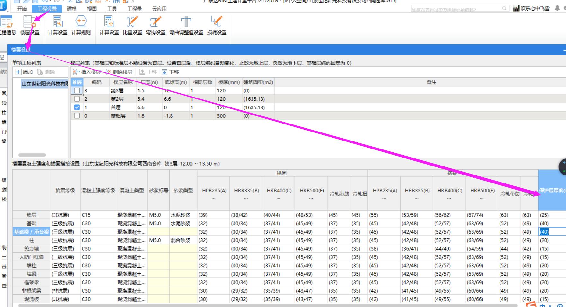Open 比重设置 weight settings
This screenshot has height=307, width=566.
132,25
